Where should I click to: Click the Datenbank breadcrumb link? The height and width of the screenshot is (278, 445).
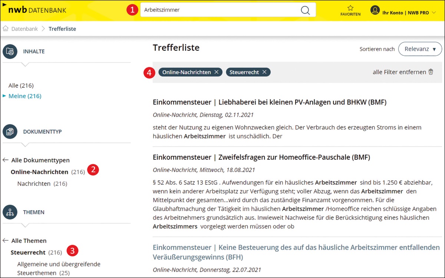[x=24, y=29]
